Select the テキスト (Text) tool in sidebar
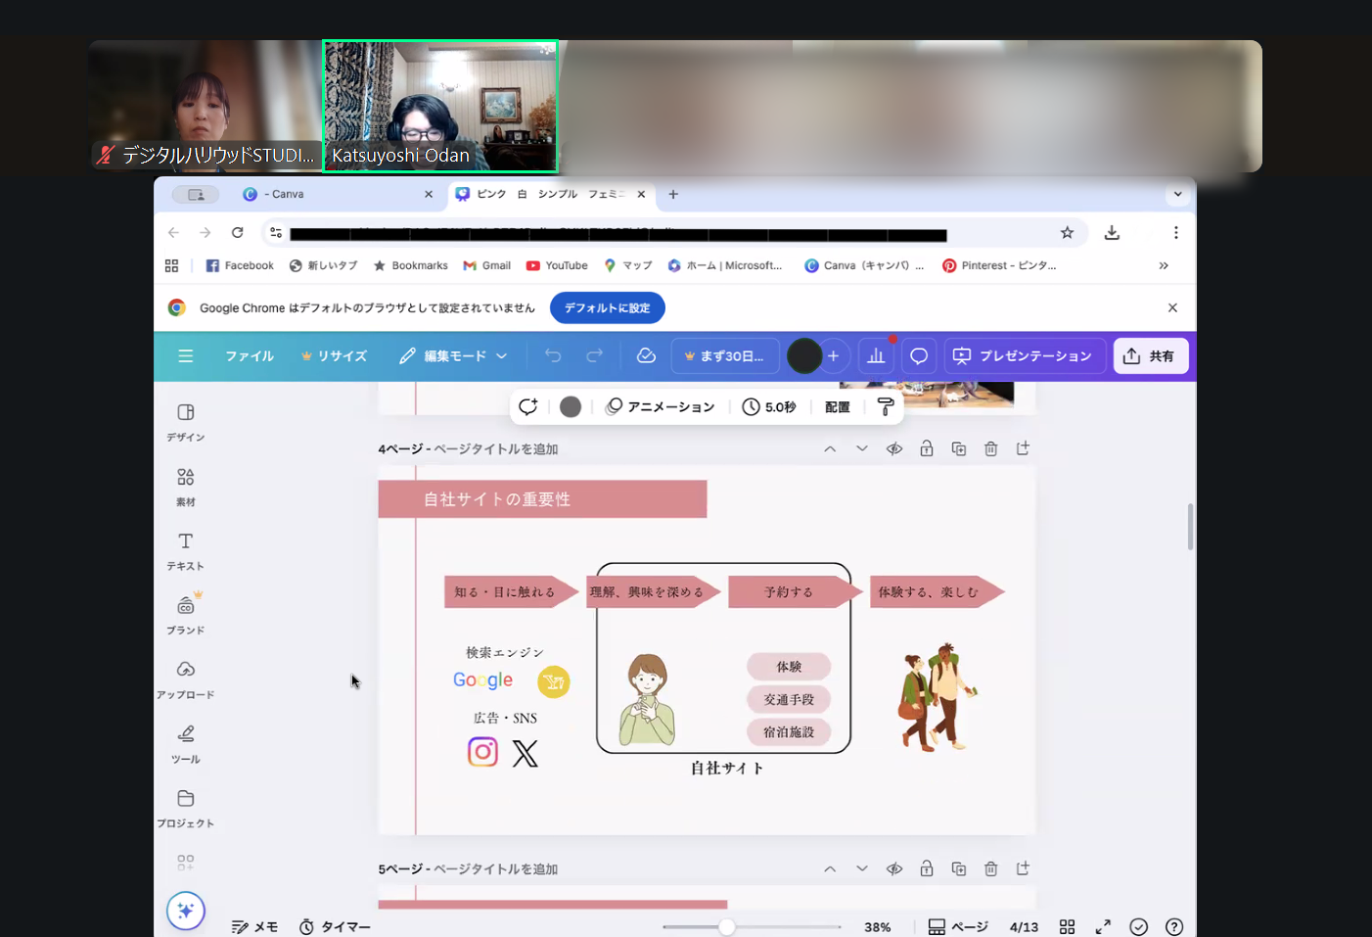The width and height of the screenshot is (1372, 937). pyautogui.click(x=185, y=550)
